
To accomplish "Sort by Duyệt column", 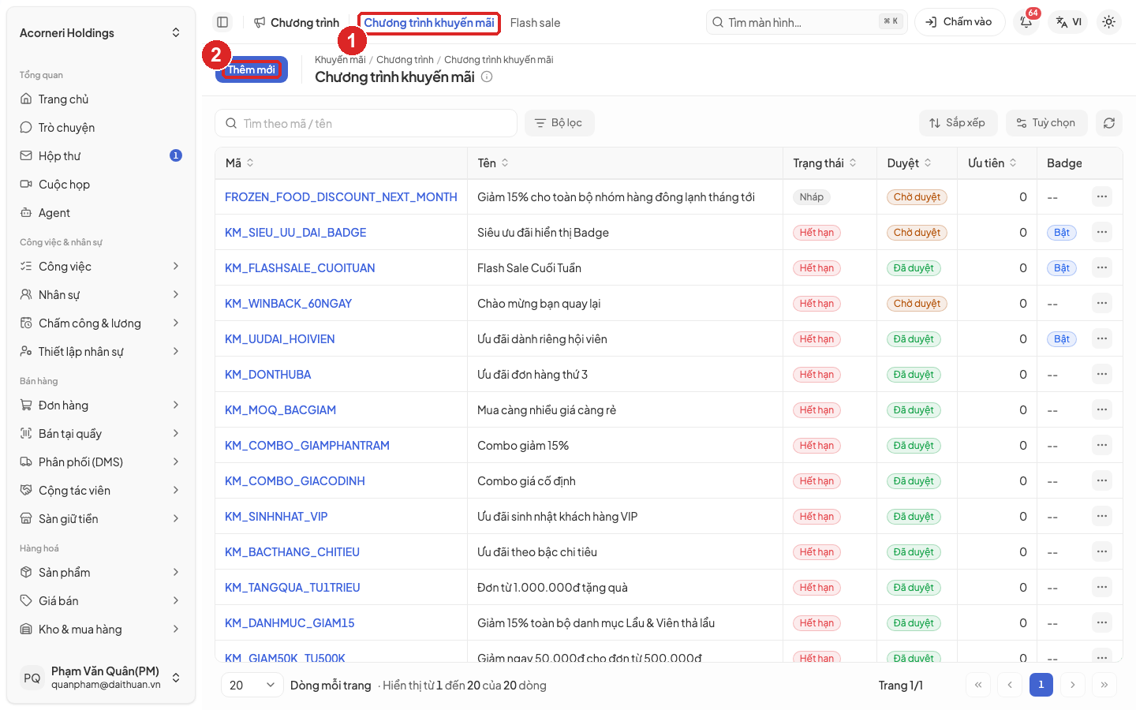I will point(909,163).
